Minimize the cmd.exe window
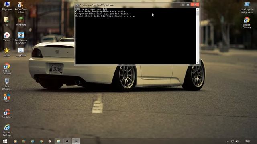Viewport: 257px width, 144px height. point(183,4)
